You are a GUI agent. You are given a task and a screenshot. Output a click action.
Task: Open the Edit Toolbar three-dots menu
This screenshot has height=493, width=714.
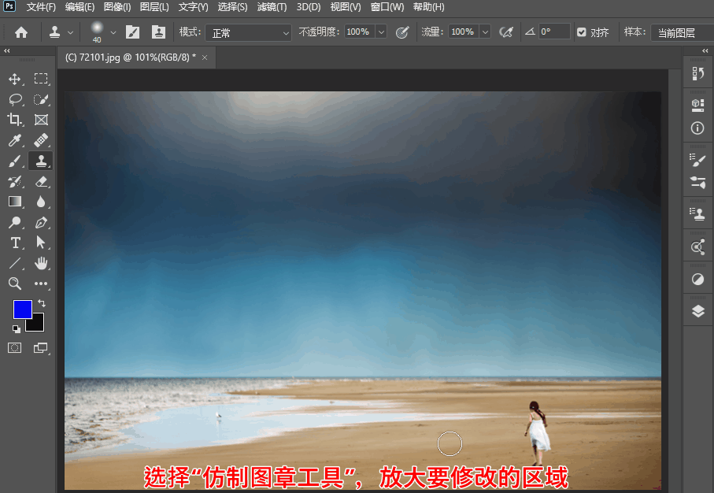(x=41, y=284)
